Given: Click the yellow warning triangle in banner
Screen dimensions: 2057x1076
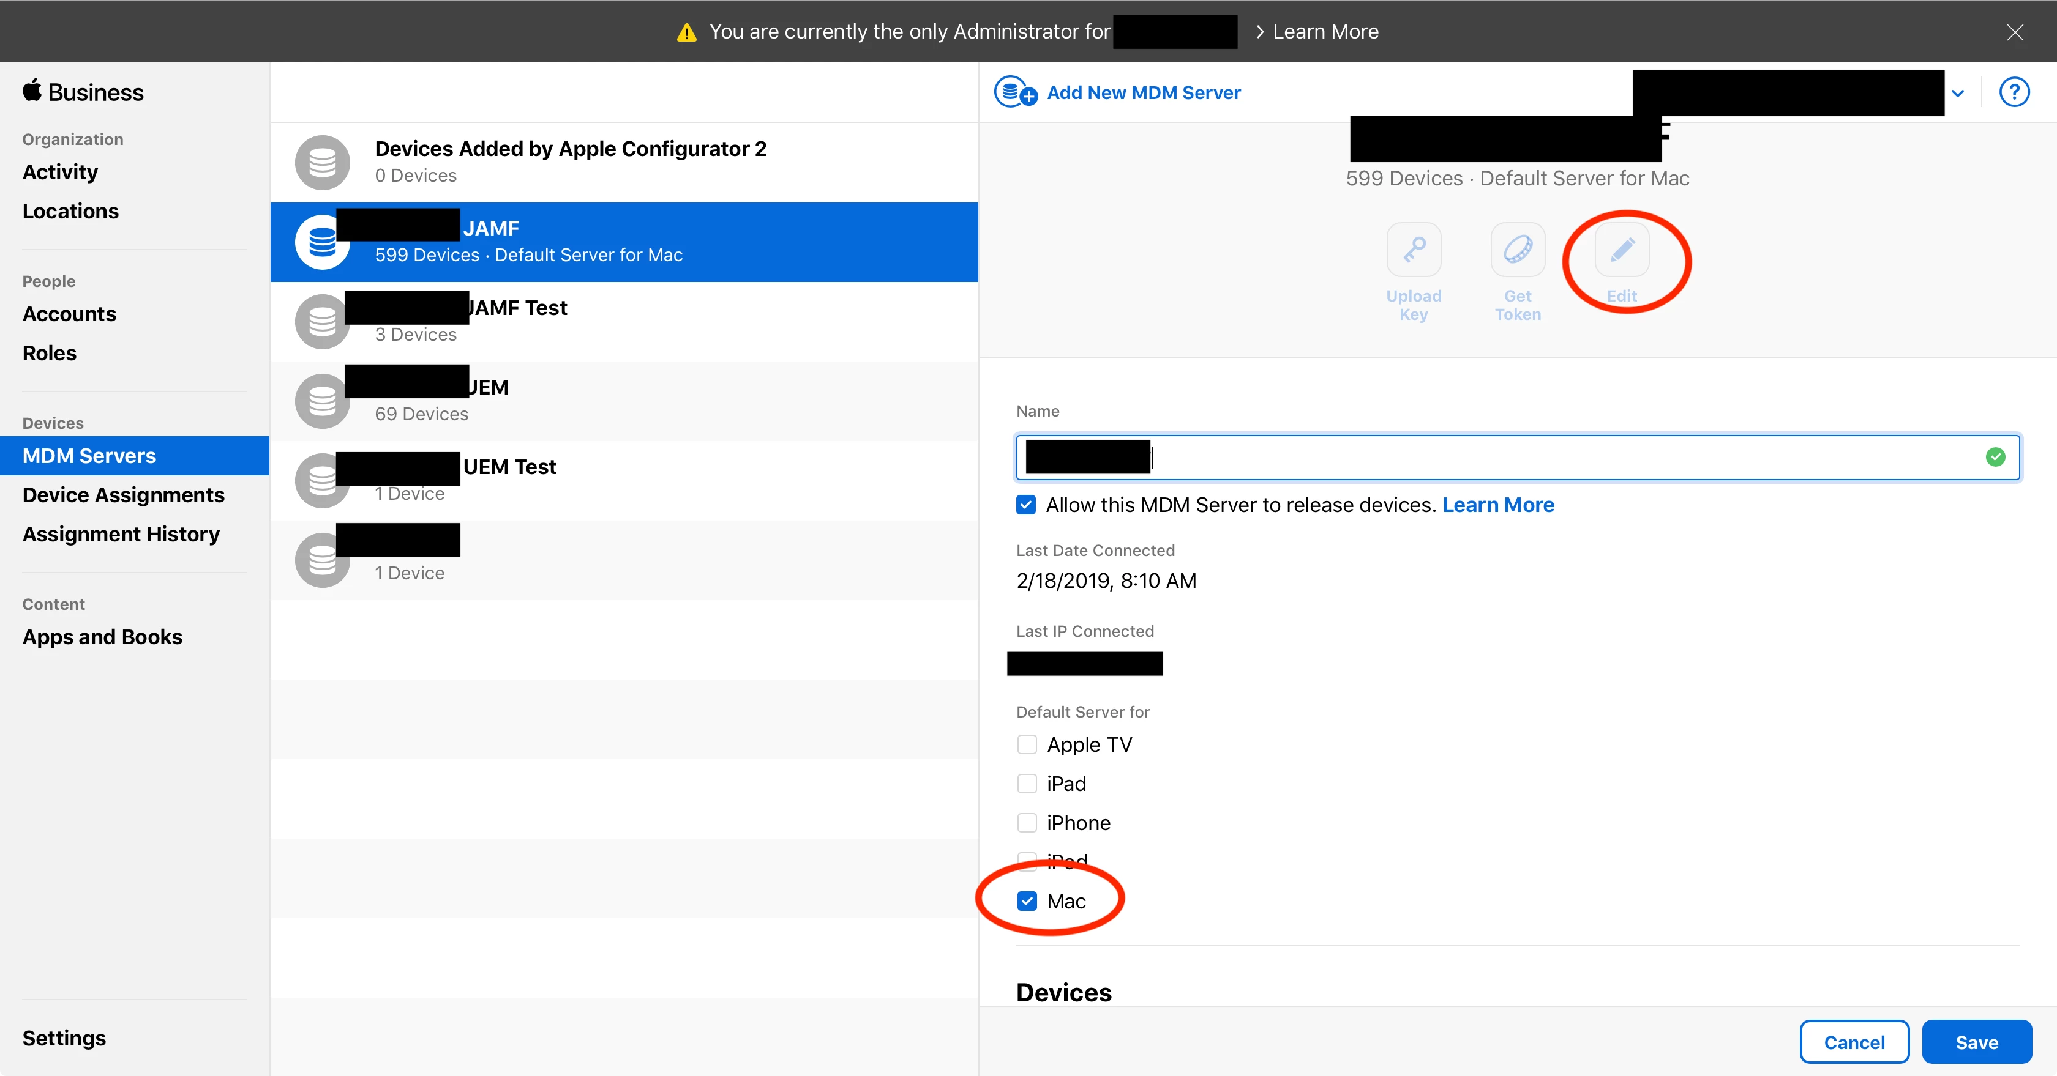Looking at the screenshot, I should [x=686, y=32].
